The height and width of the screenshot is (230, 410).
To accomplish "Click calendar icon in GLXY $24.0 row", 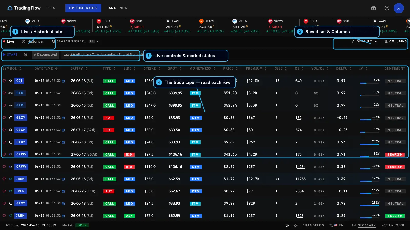I will pos(63,142).
